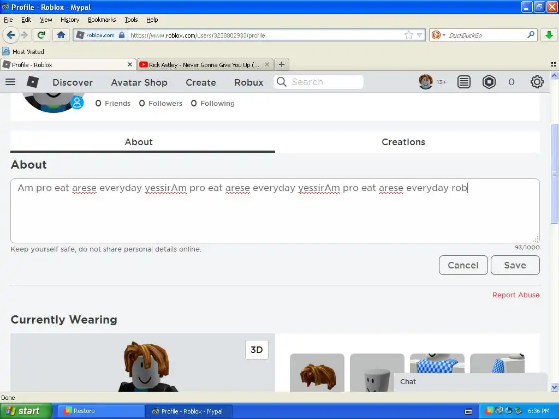Click the taskbar clock showing 6:36 PM
The width and height of the screenshot is (559, 419).
(539, 411)
